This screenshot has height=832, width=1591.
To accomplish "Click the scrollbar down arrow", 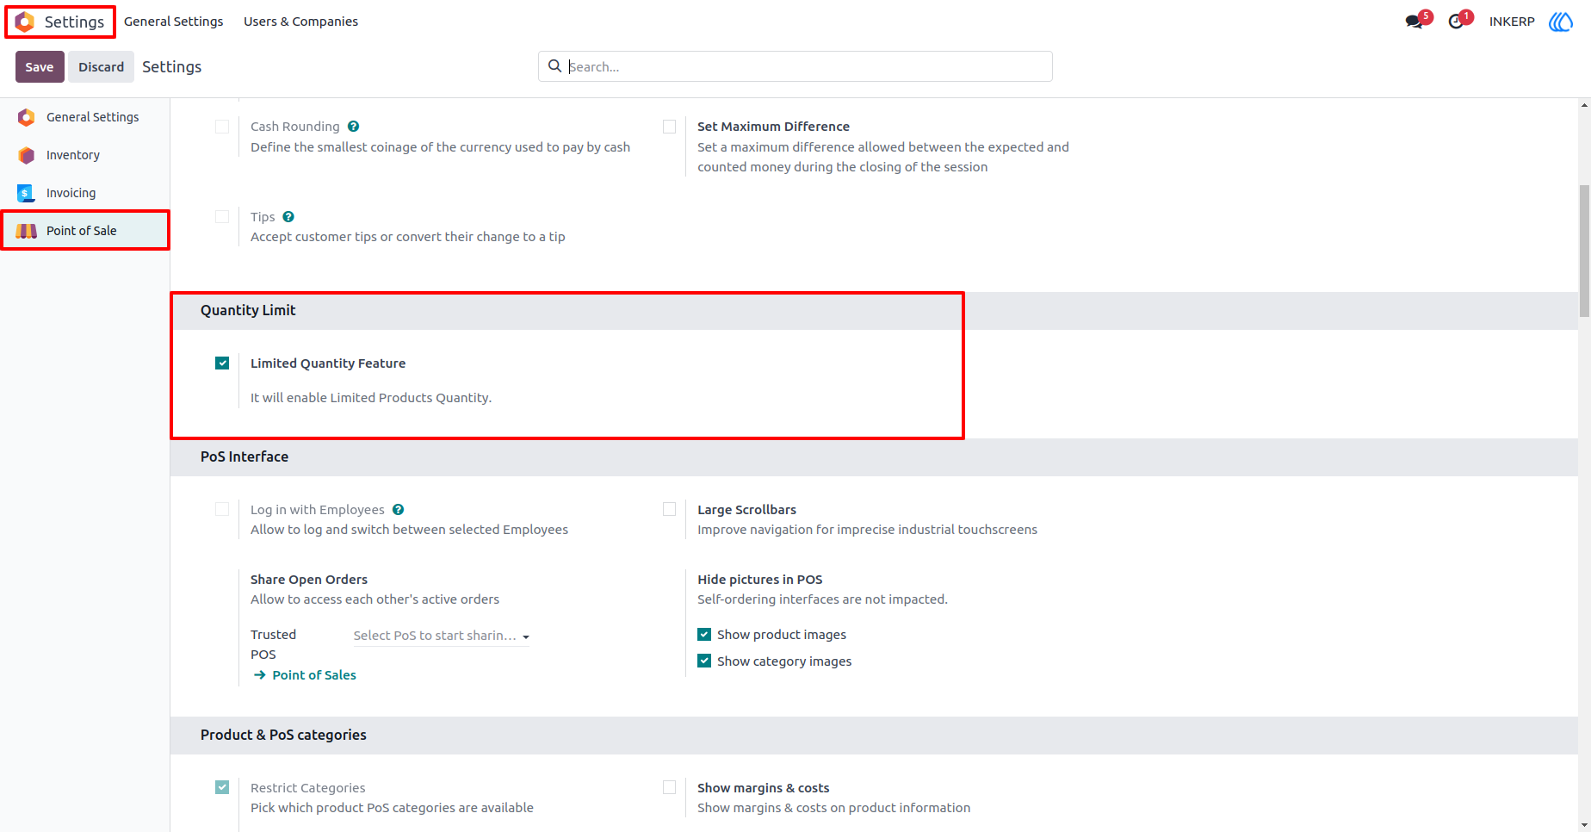I will [1584, 825].
